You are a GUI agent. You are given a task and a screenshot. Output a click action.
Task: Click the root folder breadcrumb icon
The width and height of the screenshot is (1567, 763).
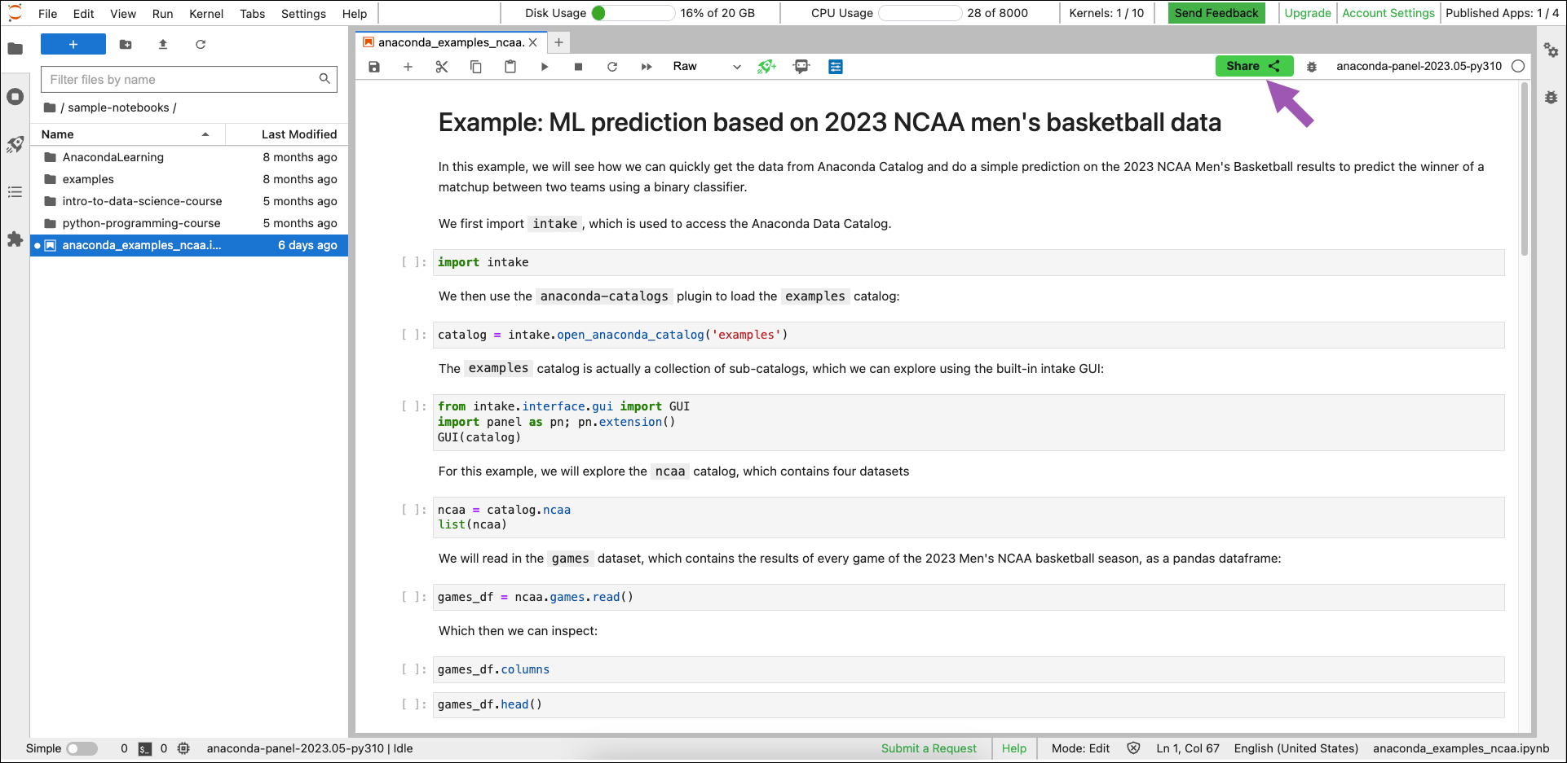(50, 107)
